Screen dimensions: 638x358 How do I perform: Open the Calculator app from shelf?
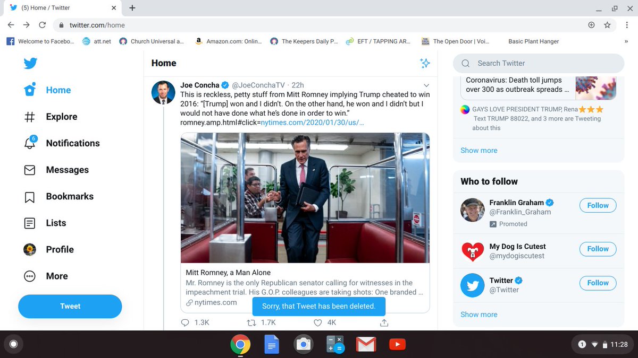coord(335,345)
